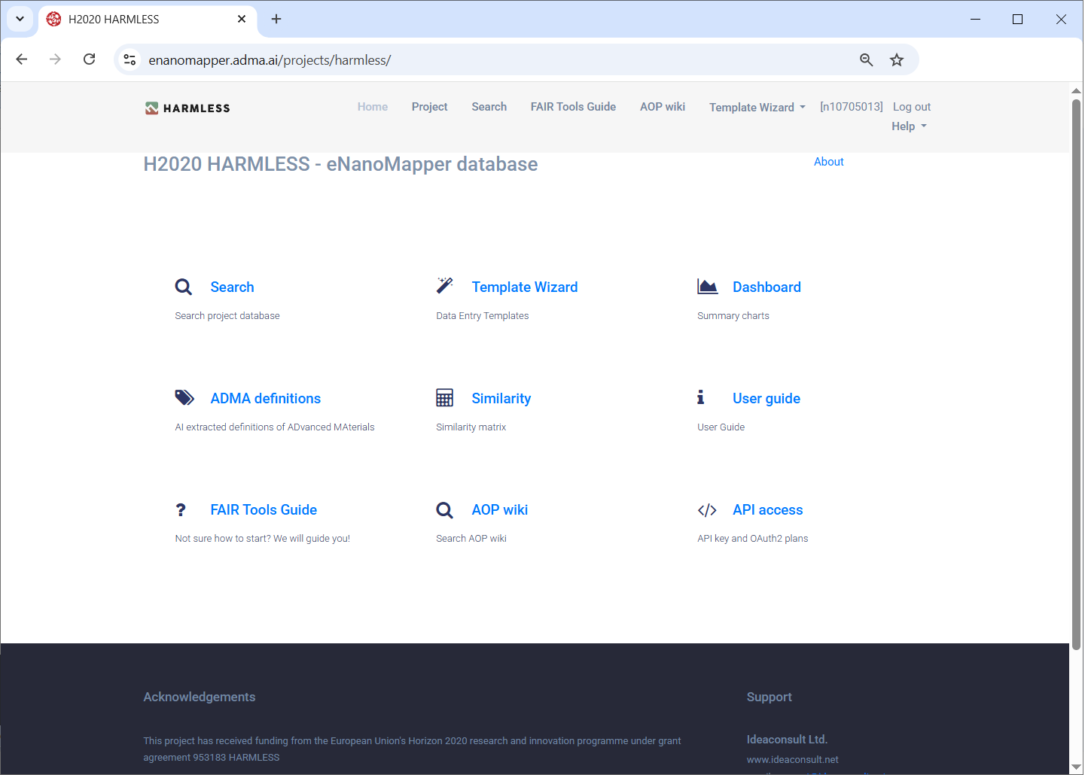Click the vertical page scrollbar
Screen dimensions: 1085x775
pyautogui.click(x=1076, y=376)
